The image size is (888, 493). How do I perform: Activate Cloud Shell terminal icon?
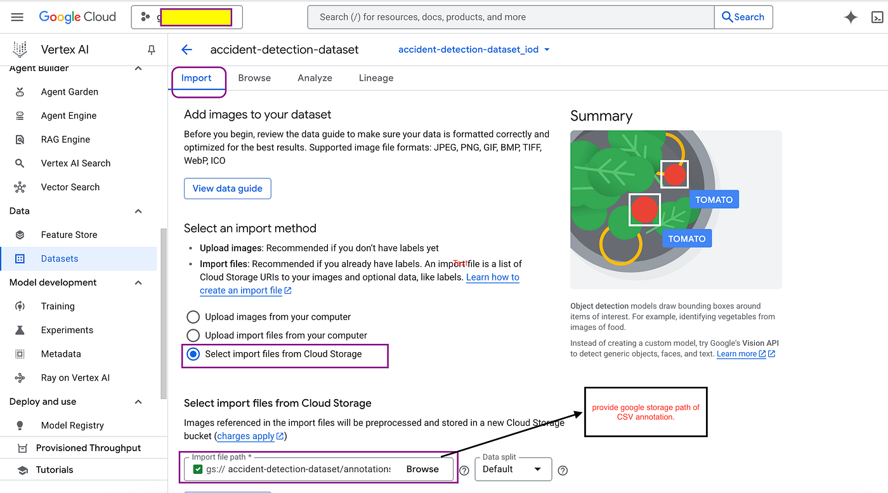tap(877, 18)
